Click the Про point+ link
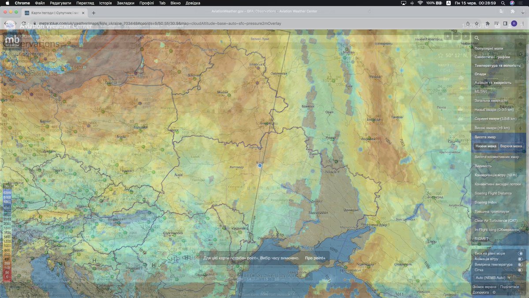The image size is (529, 298). pyautogui.click(x=315, y=258)
